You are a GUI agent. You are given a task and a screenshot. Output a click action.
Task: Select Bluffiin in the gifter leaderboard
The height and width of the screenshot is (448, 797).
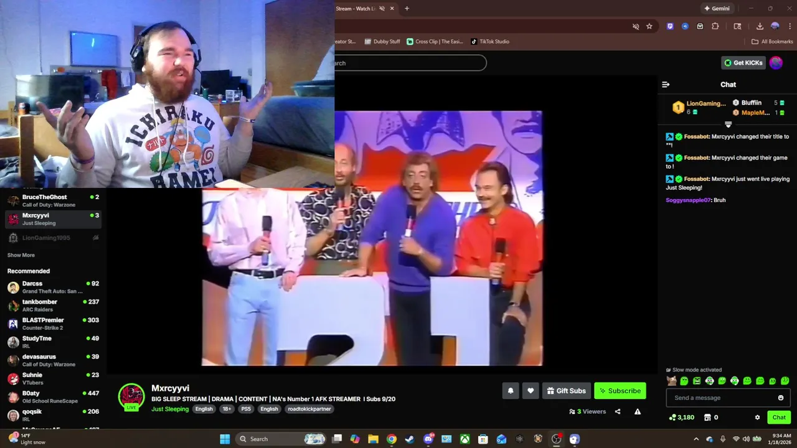point(758,103)
